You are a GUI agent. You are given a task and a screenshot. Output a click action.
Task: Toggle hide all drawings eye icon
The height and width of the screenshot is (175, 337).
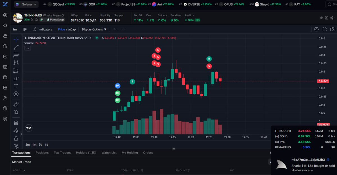pos(16,146)
